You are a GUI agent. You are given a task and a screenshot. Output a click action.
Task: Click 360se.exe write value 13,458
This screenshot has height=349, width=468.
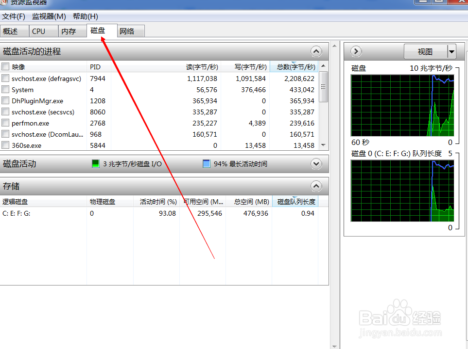click(x=255, y=145)
